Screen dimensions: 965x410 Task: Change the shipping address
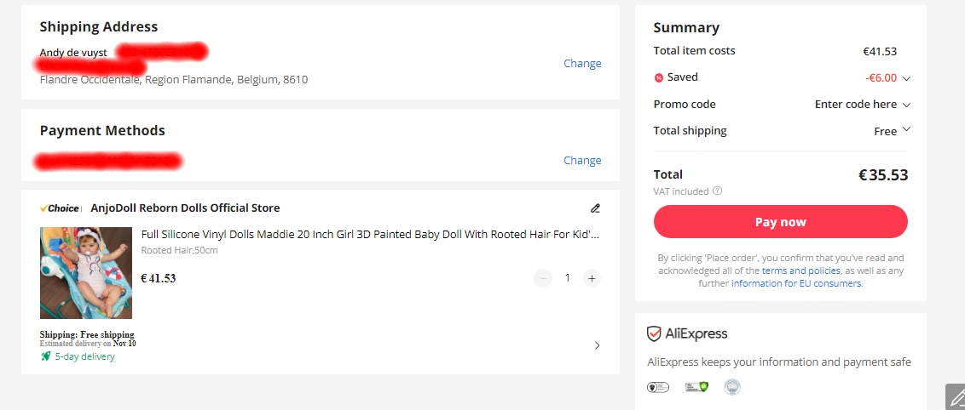click(x=582, y=63)
